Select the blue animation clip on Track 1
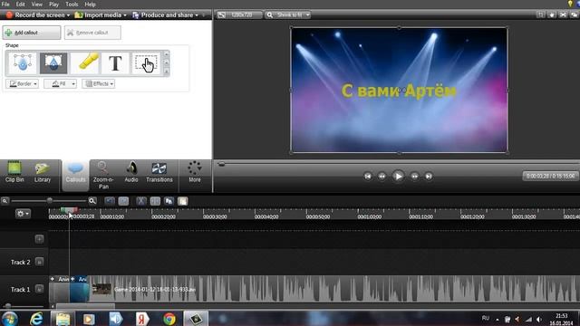580x326 pixels. pos(79,290)
